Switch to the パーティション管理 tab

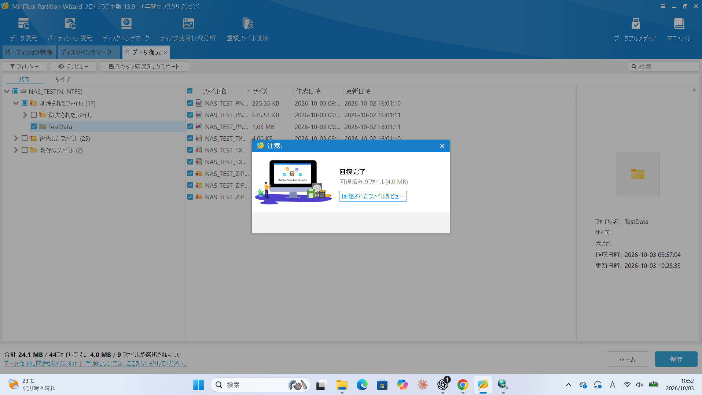pyautogui.click(x=29, y=52)
